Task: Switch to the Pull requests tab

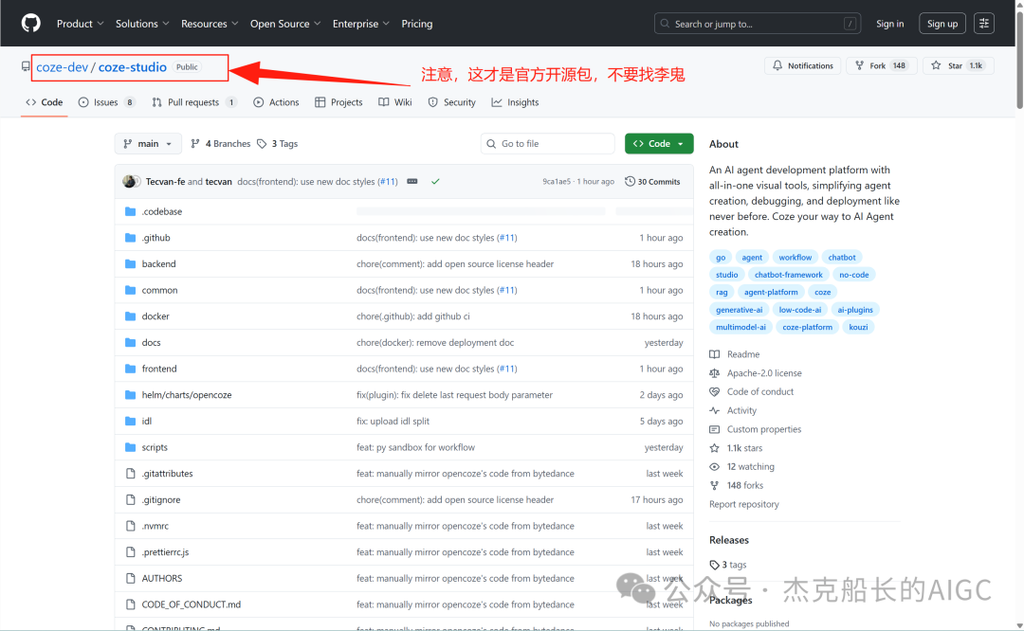Action: coord(194,102)
